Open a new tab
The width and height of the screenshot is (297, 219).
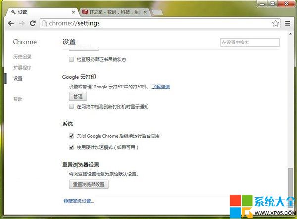[157, 12]
